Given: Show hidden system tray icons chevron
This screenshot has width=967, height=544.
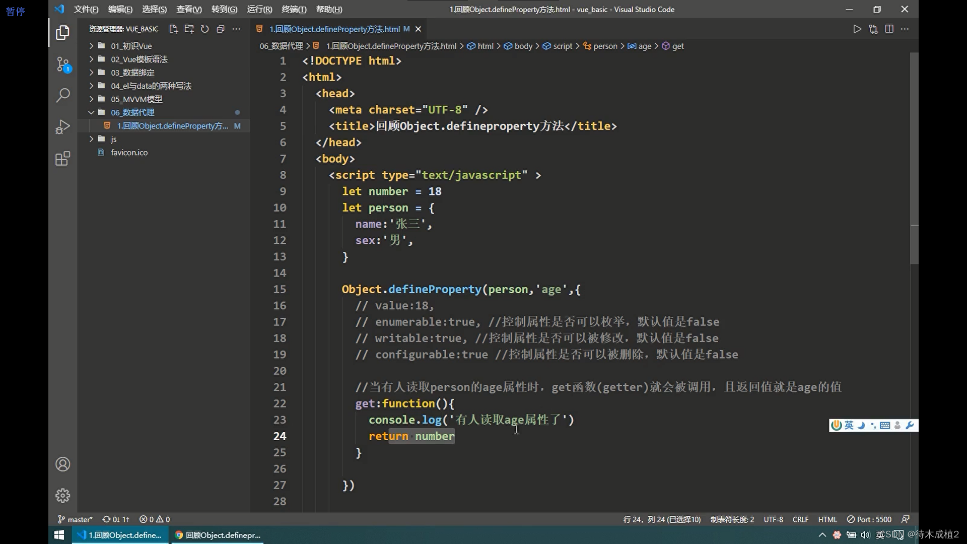Looking at the screenshot, I should tap(822, 535).
